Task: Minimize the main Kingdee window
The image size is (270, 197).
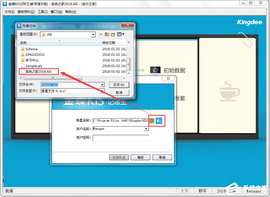Action: pyautogui.click(x=243, y=3)
